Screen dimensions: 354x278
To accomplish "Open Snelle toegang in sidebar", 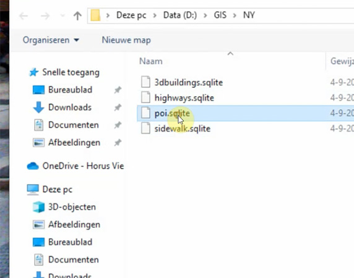I will pos(71,72).
